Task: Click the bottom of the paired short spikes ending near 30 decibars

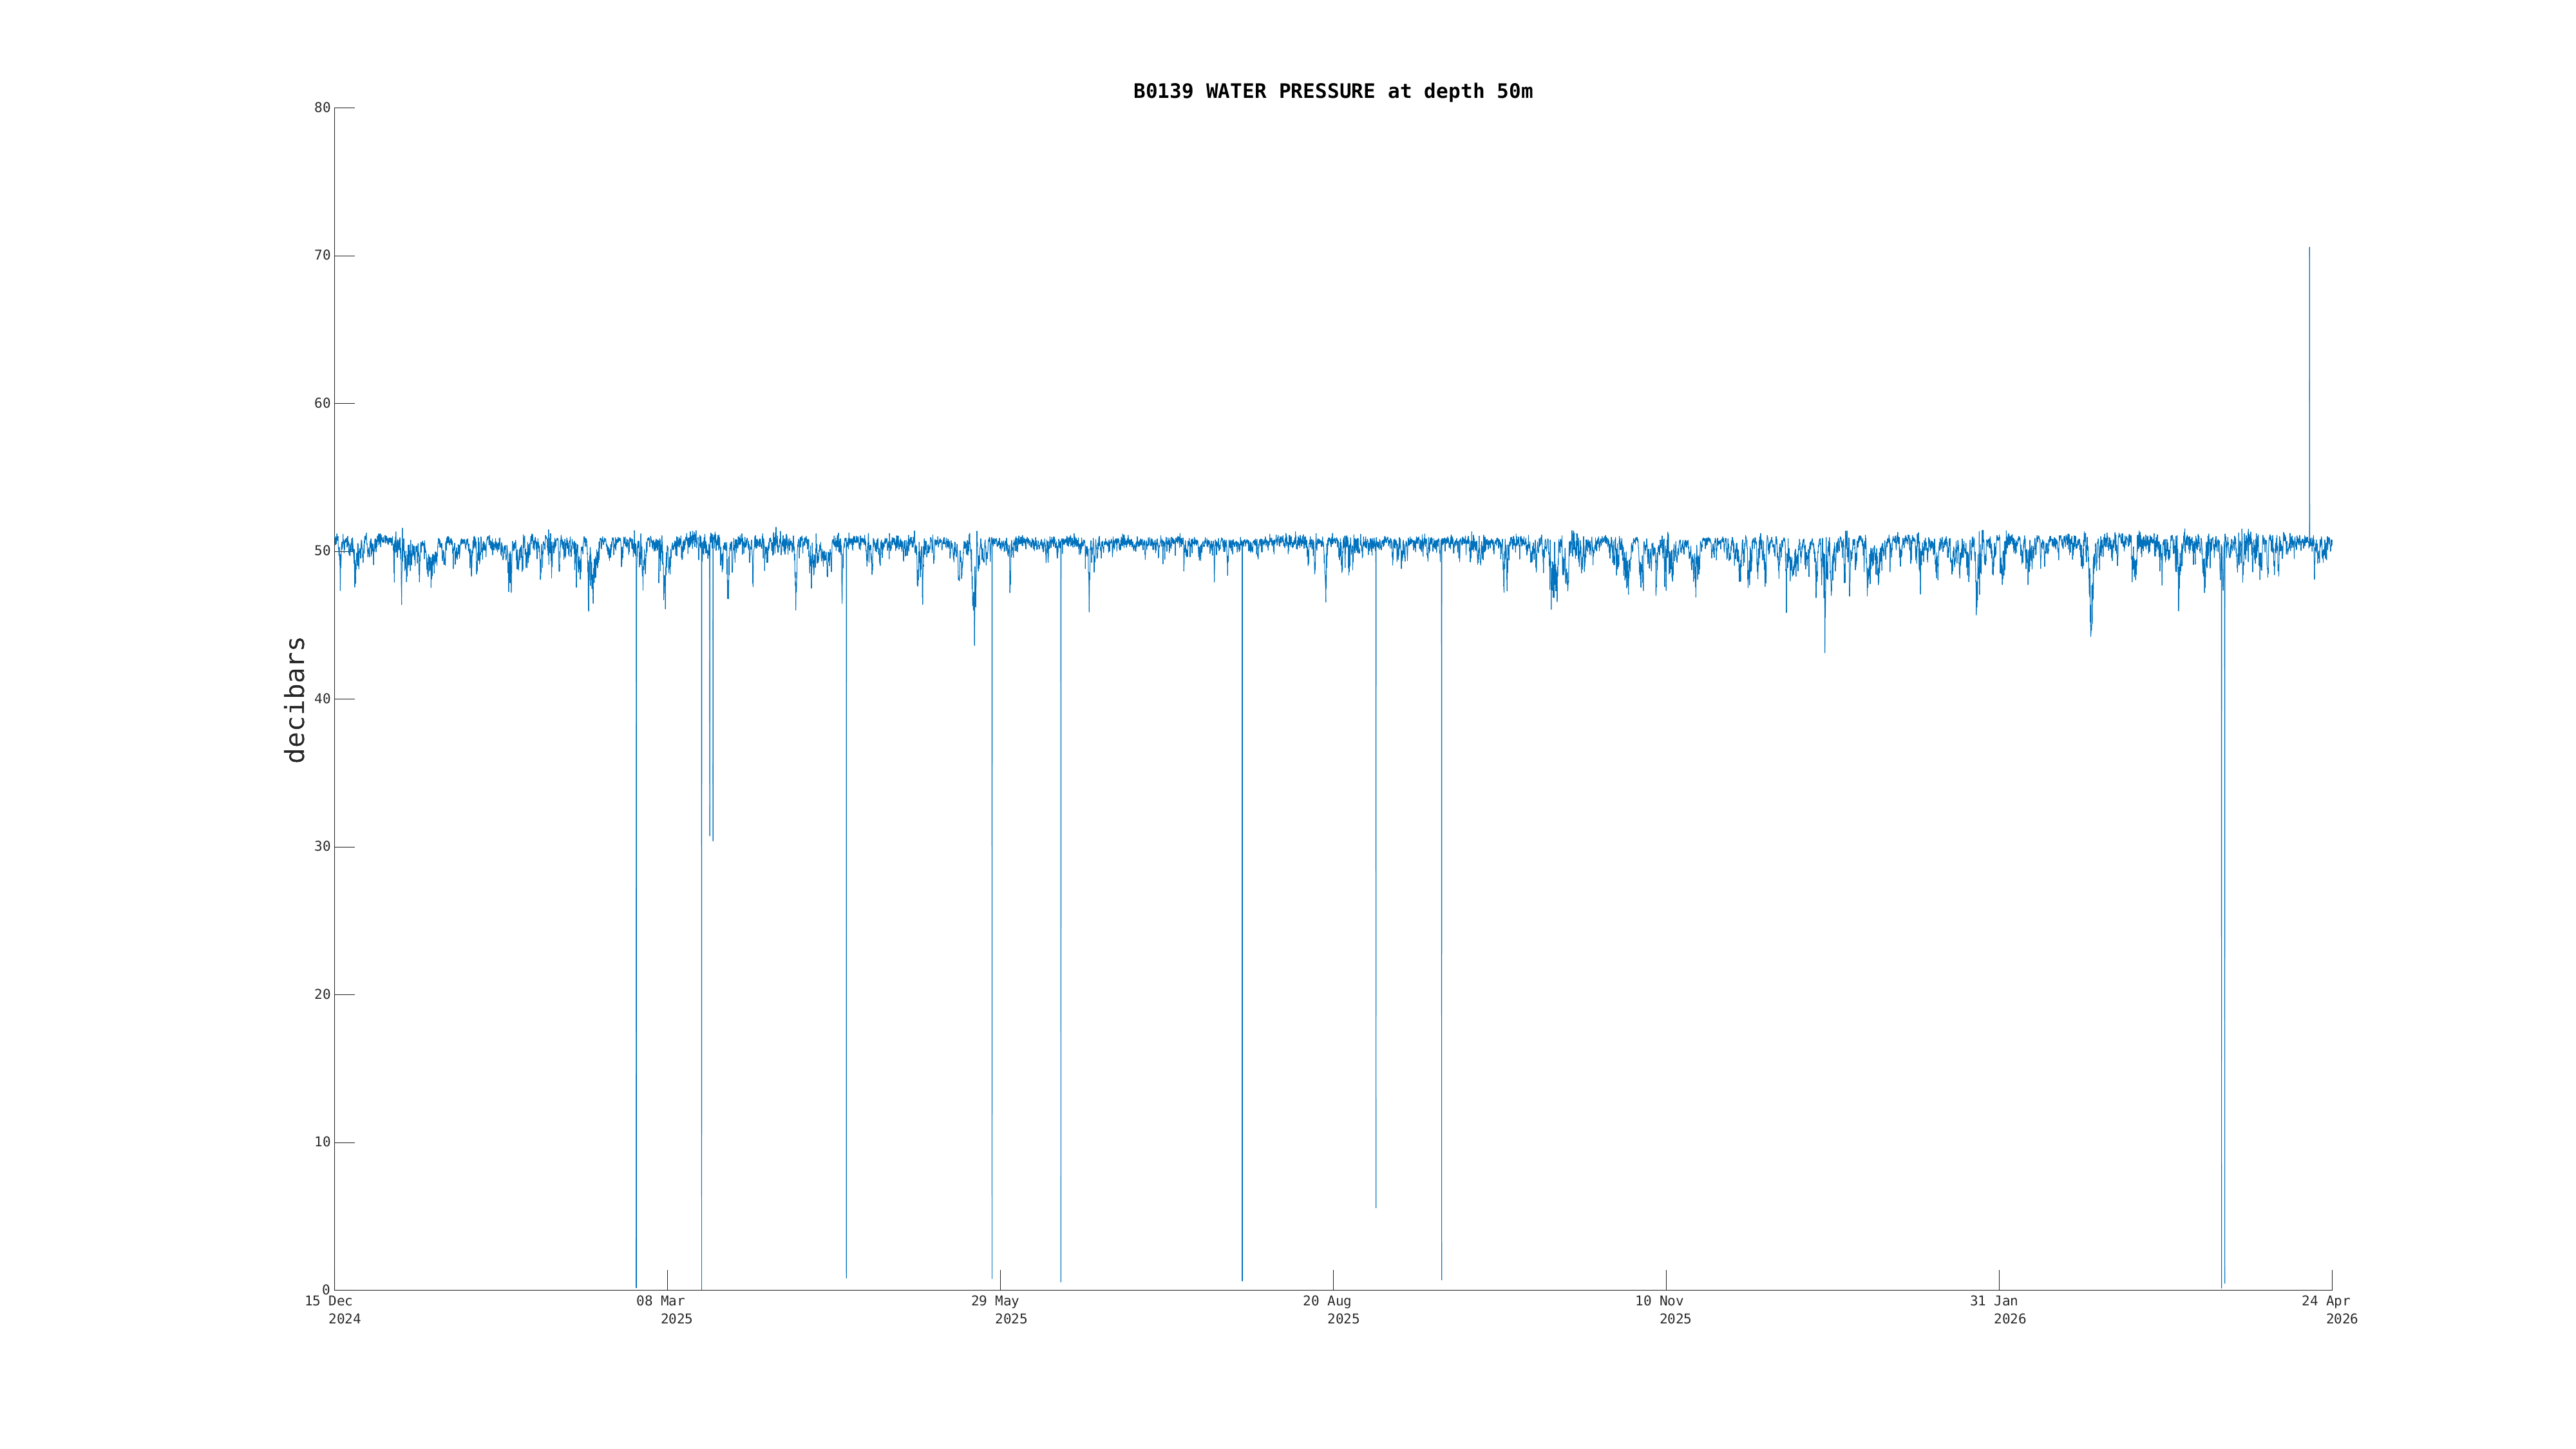Action: click(x=711, y=837)
